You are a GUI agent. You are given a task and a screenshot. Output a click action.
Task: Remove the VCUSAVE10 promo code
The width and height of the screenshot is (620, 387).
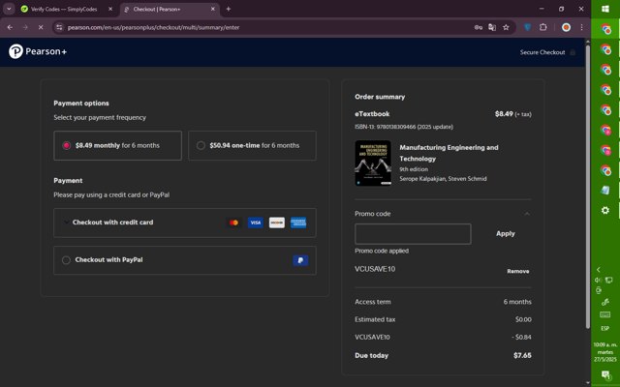click(x=517, y=271)
